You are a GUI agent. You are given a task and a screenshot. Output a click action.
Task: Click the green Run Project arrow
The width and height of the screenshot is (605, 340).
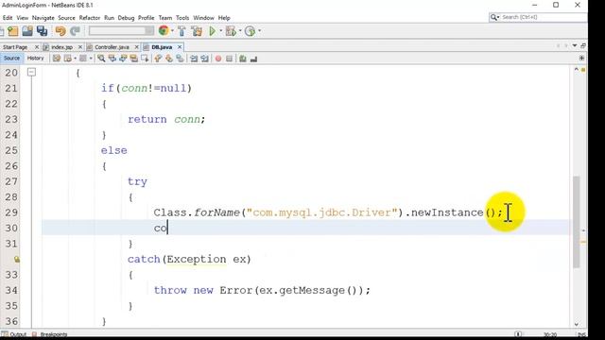pos(212,31)
